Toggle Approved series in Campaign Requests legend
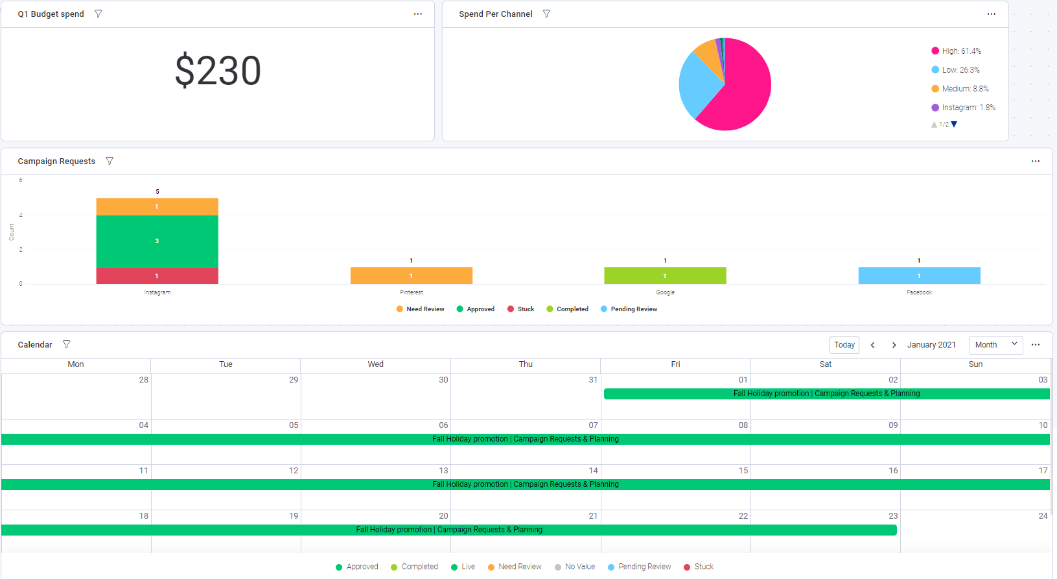 click(475, 309)
